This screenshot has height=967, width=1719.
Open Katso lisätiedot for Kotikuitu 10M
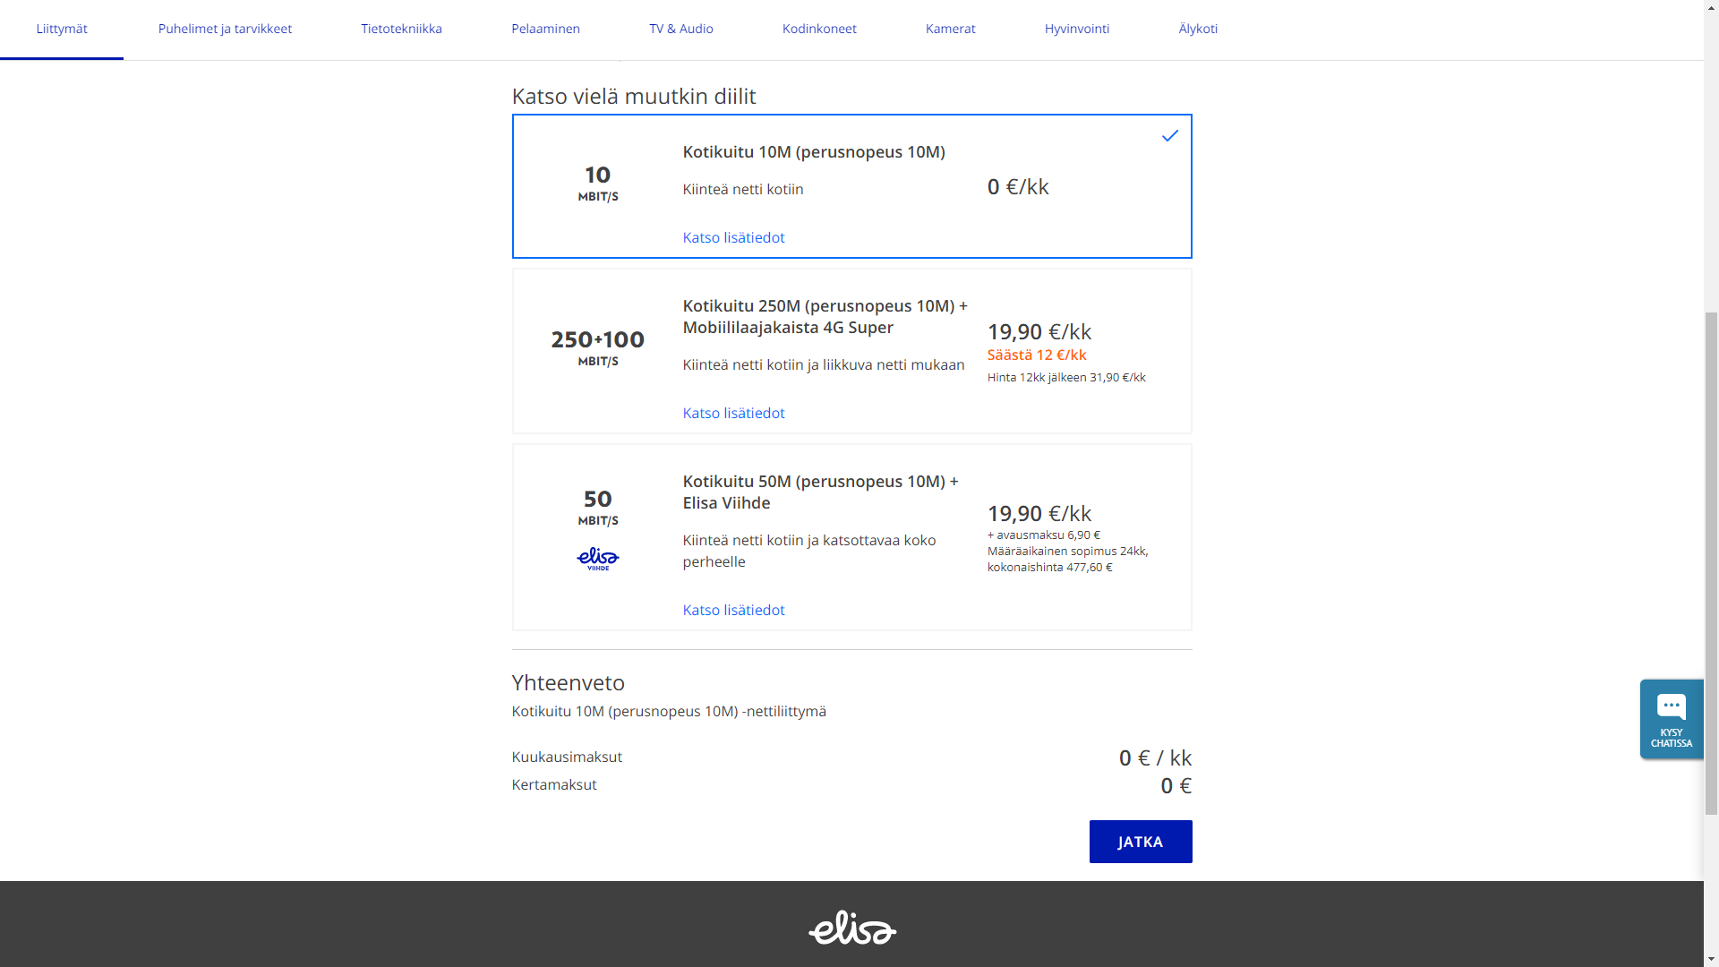(x=733, y=237)
